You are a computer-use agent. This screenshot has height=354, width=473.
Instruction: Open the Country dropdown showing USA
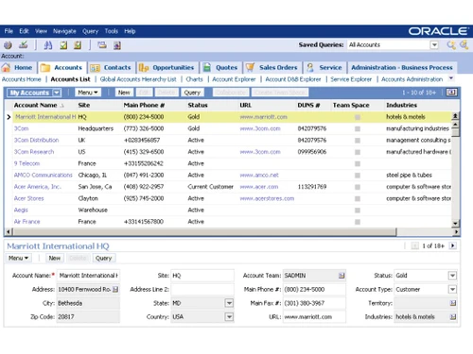[x=229, y=317]
